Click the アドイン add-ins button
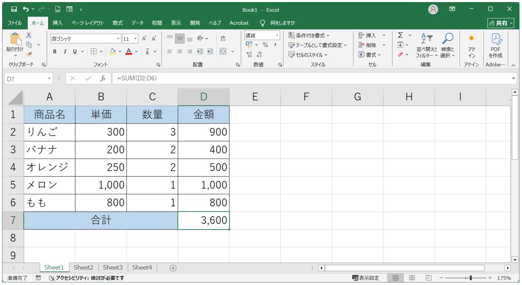The height and width of the screenshot is (285, 522). click(x=472, y=46)
